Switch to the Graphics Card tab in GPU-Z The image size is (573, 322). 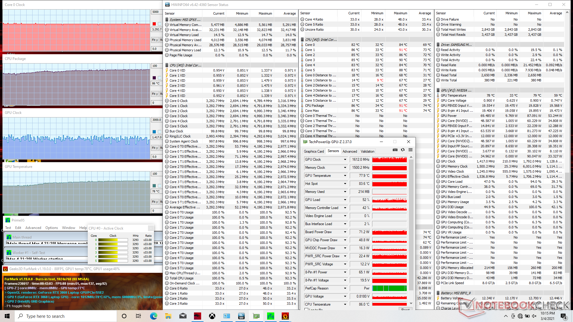(x=314, y=151)
